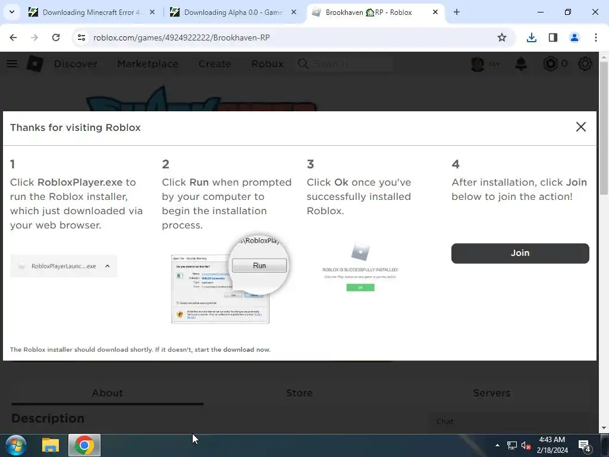Close the Thanks for visiting Roblox dialog
609x457 pixels.
[x=580, y=127]
